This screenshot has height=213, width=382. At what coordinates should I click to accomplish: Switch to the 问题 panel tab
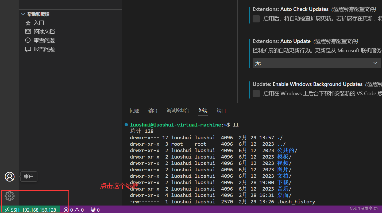tap(134, 111)
